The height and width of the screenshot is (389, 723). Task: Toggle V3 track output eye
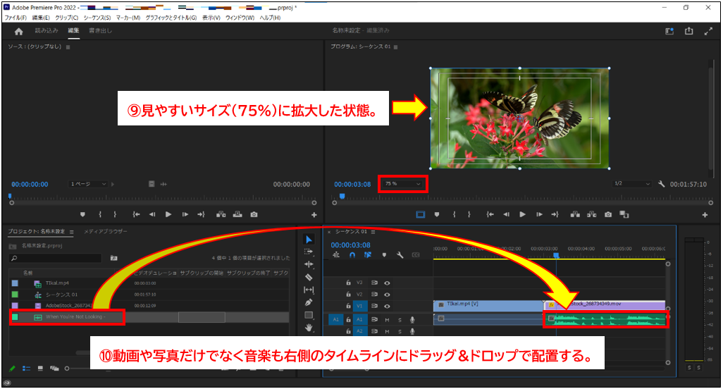[387, 283]
